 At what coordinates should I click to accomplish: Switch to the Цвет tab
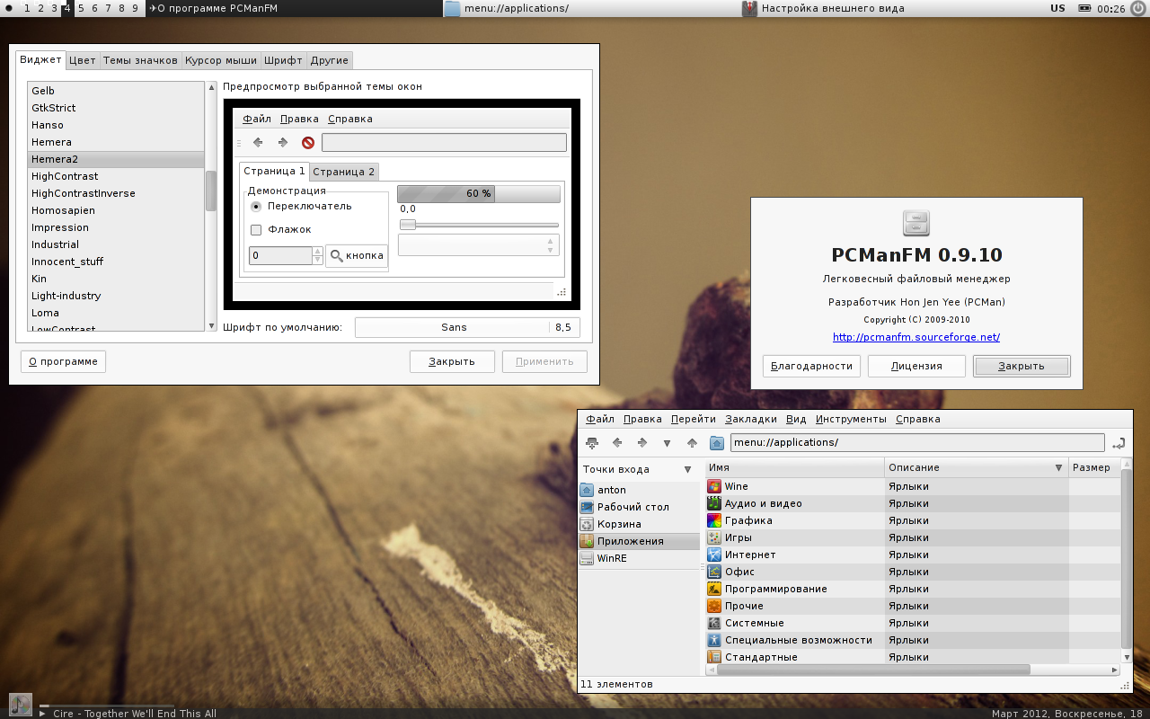tap(83, 60)
